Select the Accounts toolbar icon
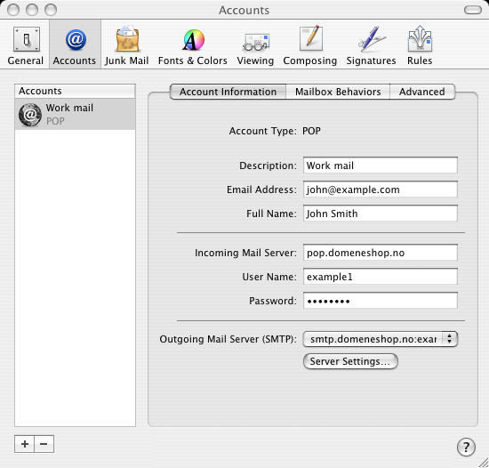Viewport: 489px width, 468px height. [75, 45]
